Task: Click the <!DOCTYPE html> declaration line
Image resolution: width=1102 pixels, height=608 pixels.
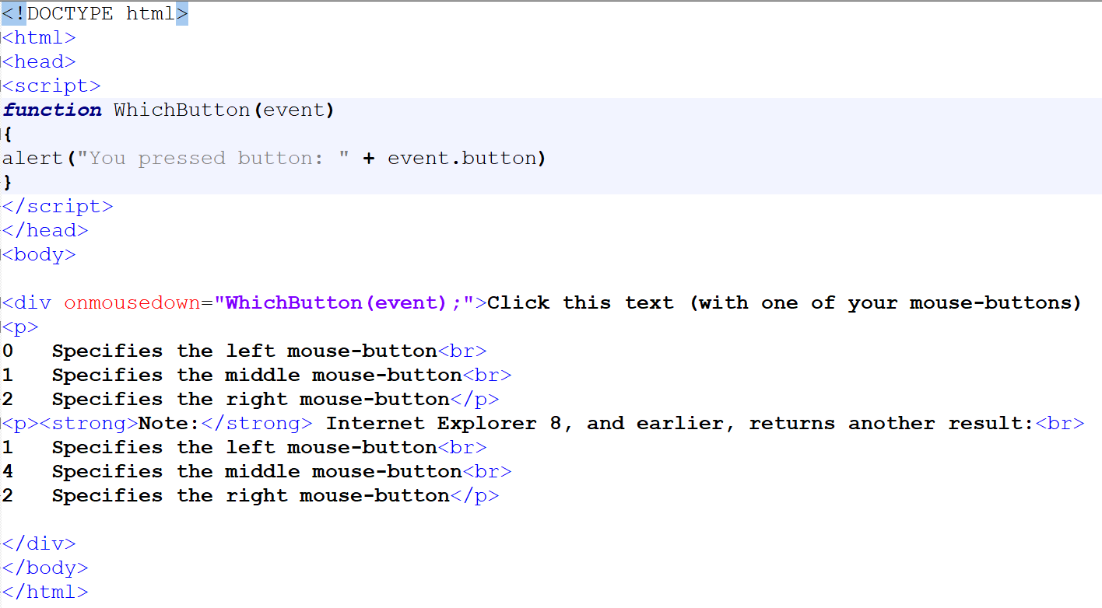Action: [x=95, y=14]
